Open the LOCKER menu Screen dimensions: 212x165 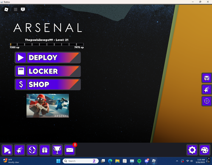(x=47, y=71)
